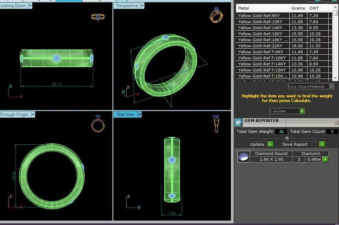Click the Total Gem Weight value .46
339x225 pixels.
281,132
